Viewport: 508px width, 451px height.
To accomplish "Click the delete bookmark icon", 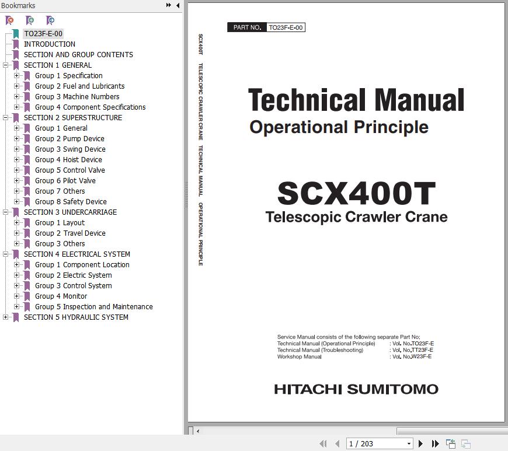I will (10, 20).
